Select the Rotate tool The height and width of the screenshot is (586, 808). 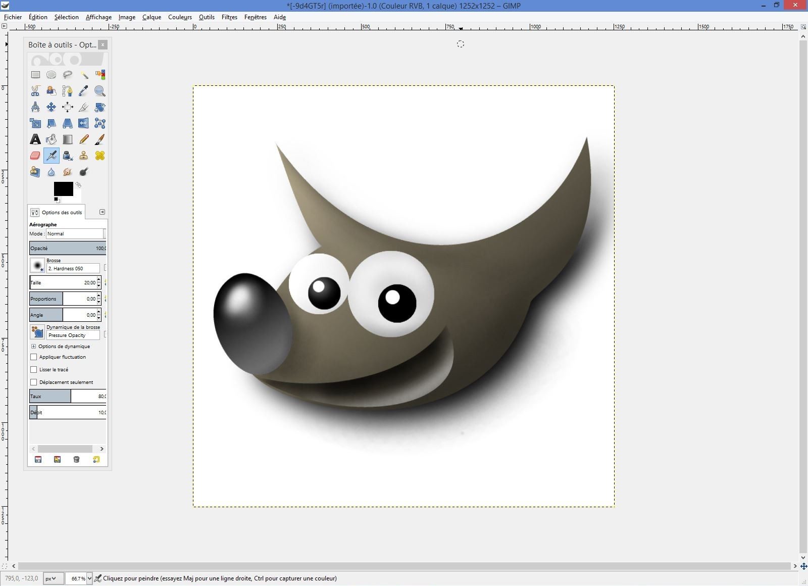pyautogui.click(x=100, y=107)
